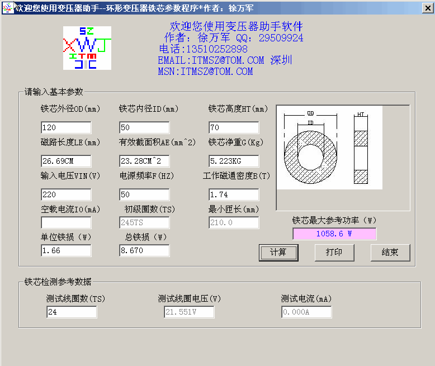The image size is (435, 366).
Task: Focus the working flux density B field
Action: click(233, 194)
